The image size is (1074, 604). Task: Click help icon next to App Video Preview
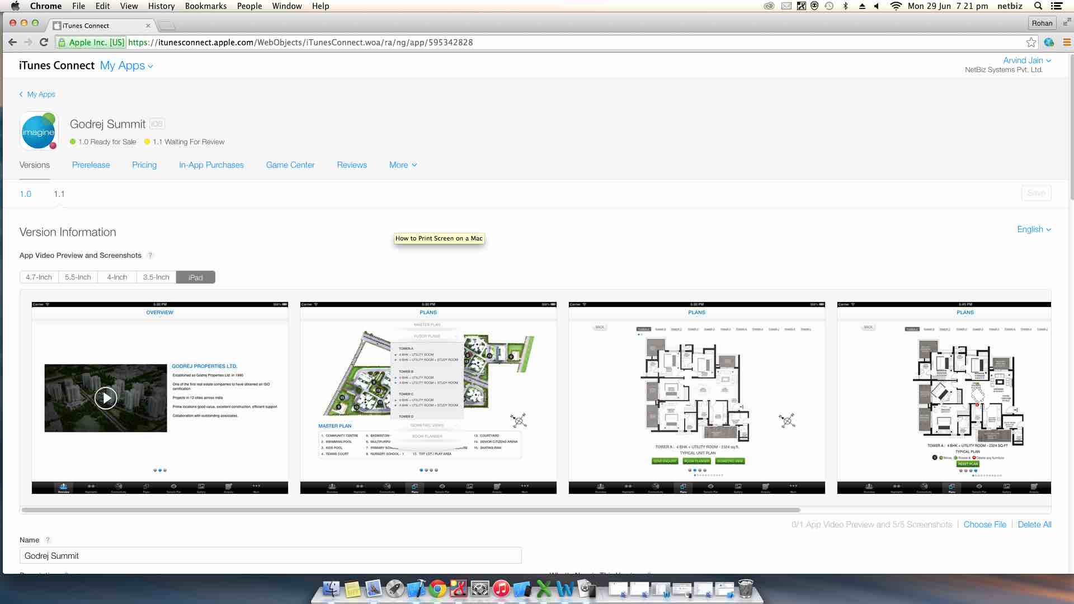150,256
